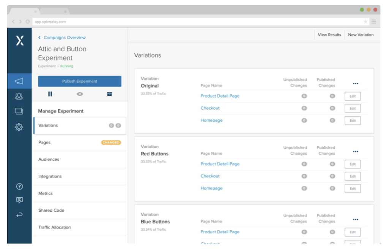This screenshot has height=250, width=389.
Task: Pause the running experiment
Action: click(50, 94)
